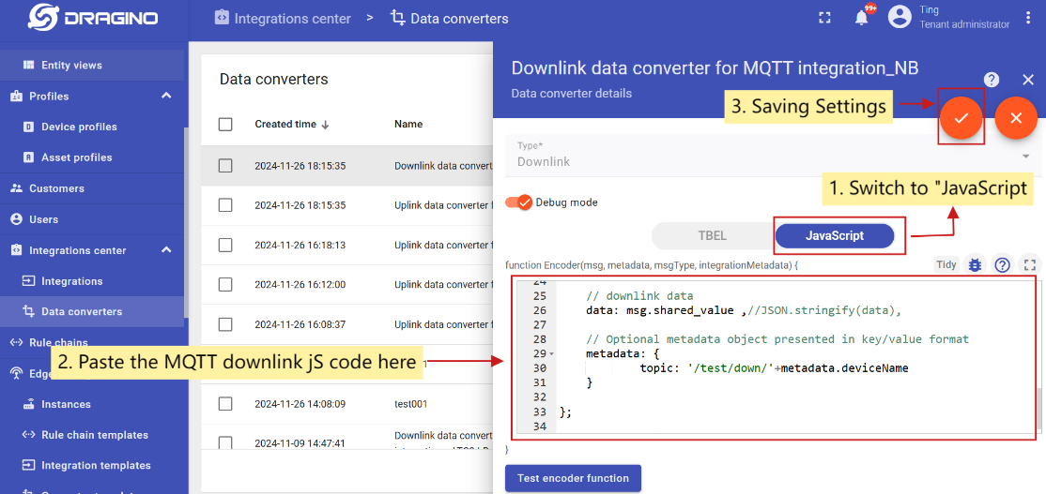1046x494 pixels.
Task: Open help icon in converter details header
Action: (992, 80)
